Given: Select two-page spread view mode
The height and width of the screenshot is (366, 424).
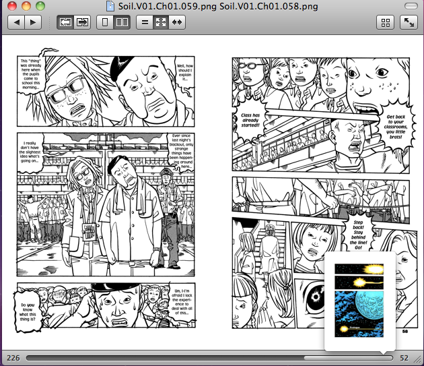Looking at the screenshot, I should click(122, 22).
